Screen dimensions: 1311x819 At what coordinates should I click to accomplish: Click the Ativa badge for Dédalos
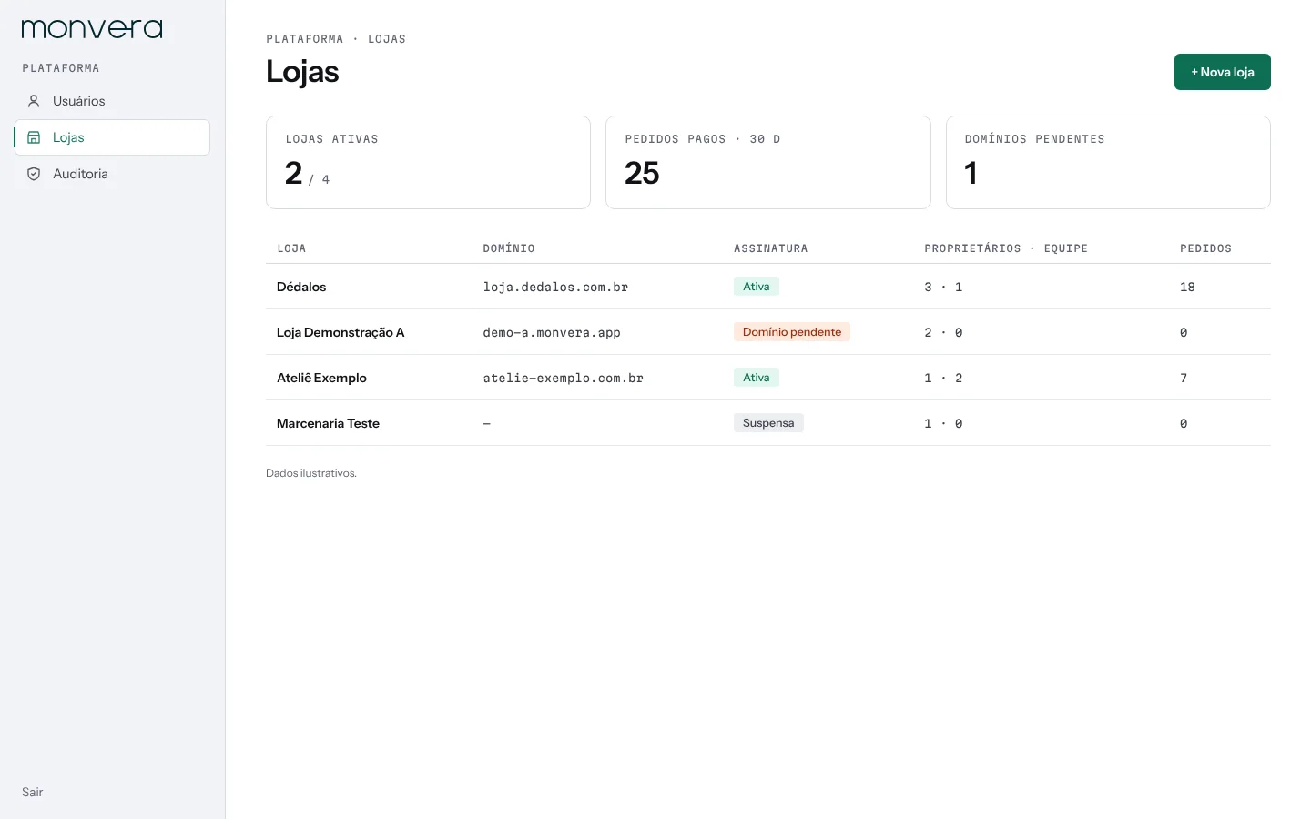pyautogui.click(x=757, y=287)
